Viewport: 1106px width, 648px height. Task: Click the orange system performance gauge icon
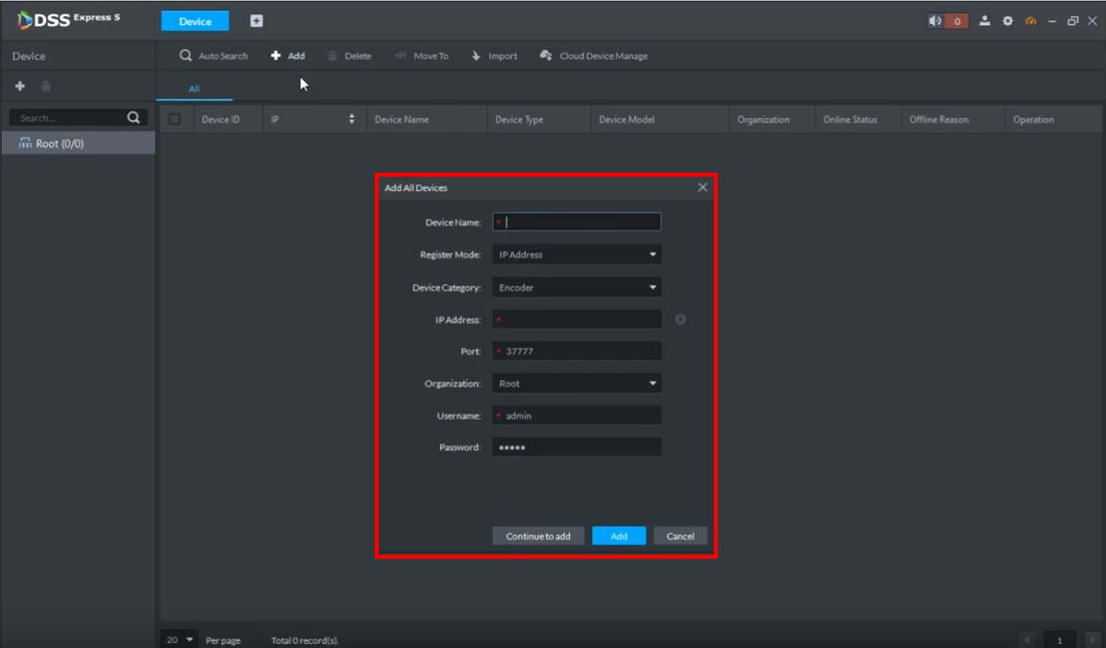(1030, 21)
